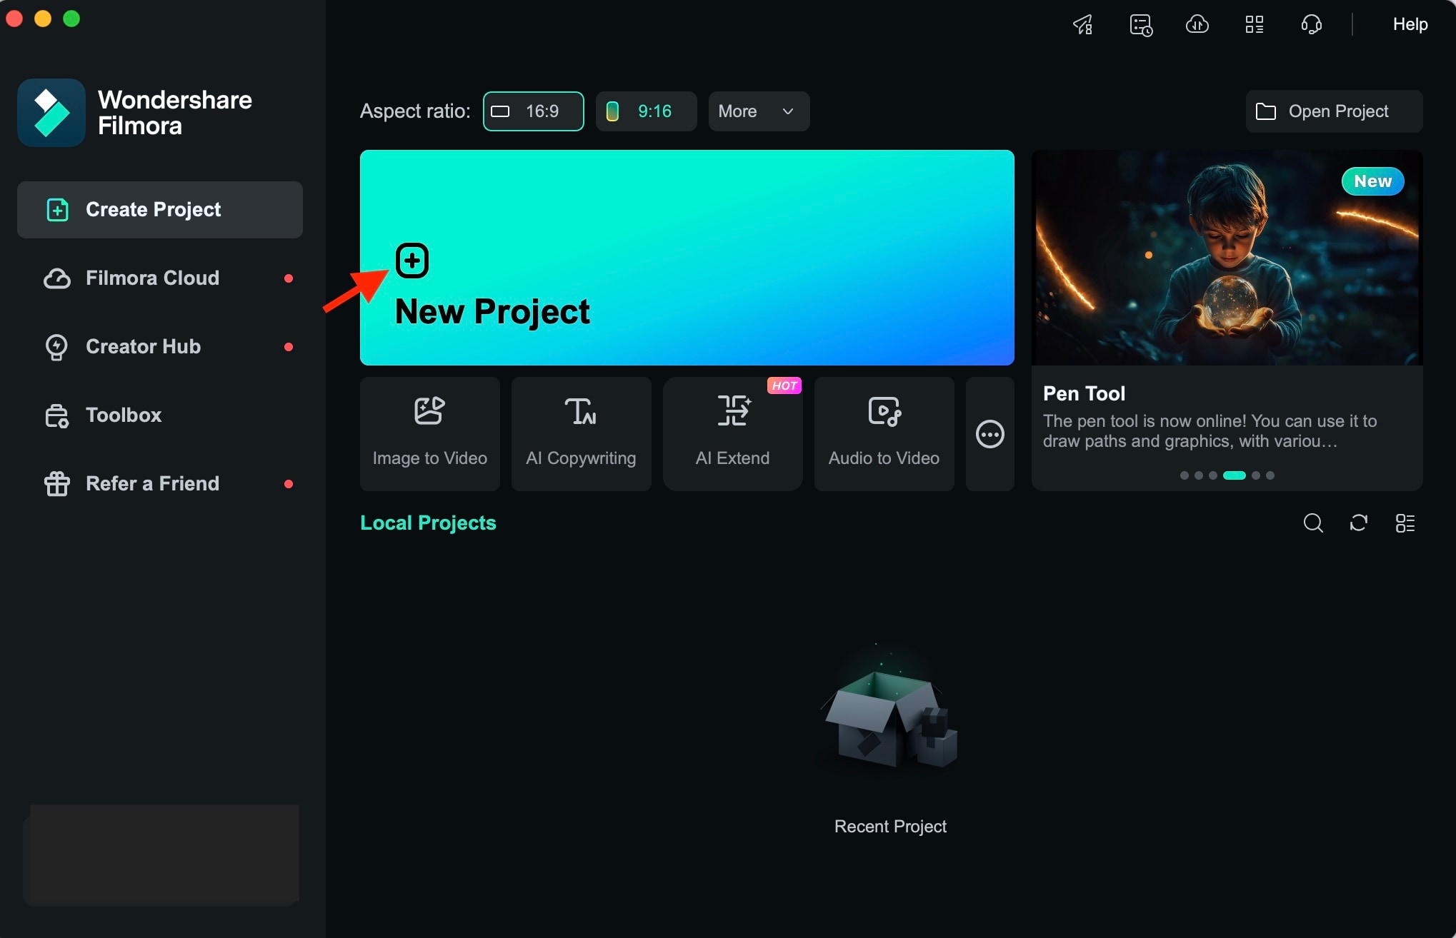Expand the More aspect ratio dropdown
The height and width of the screenshot is (938, 1456).
759,111
